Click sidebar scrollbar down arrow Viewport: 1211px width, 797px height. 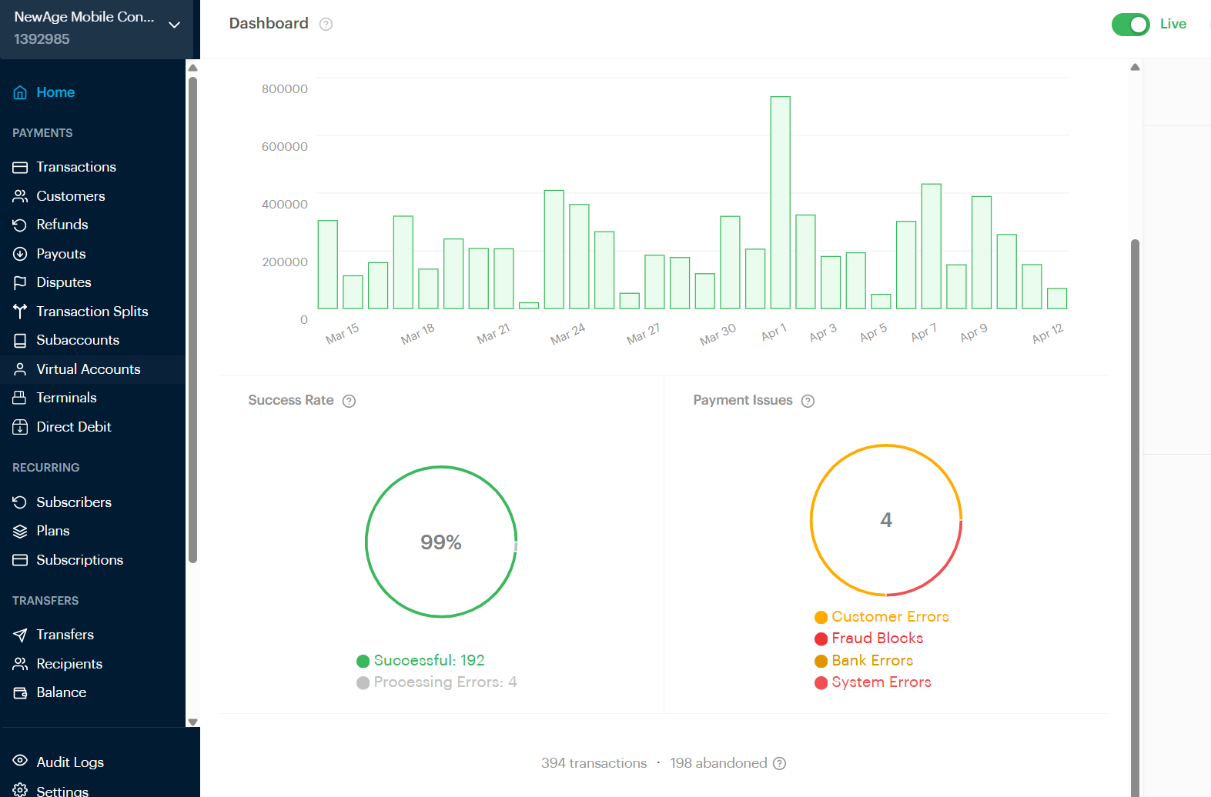coord(192,722)
